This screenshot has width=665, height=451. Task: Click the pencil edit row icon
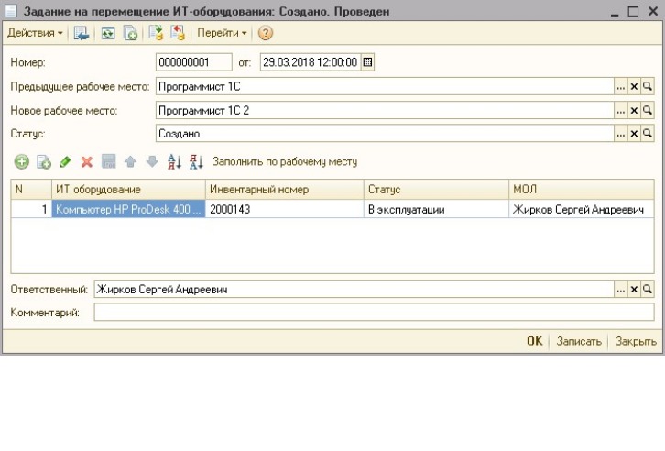click(x=65, y=161)
